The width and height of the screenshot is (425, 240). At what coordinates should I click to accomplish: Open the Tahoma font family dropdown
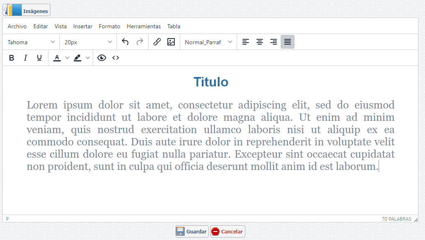[x=31, y=41]
